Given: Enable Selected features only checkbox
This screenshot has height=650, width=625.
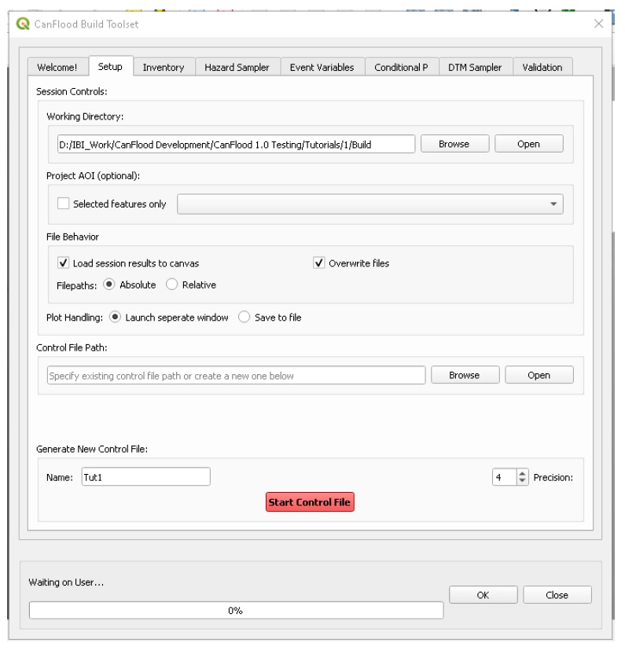Looking at the screenshot, I should pos(64,204).
